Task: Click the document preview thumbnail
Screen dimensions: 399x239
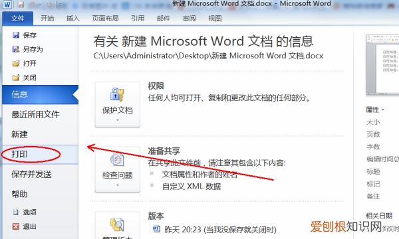Action: [382, 65]
